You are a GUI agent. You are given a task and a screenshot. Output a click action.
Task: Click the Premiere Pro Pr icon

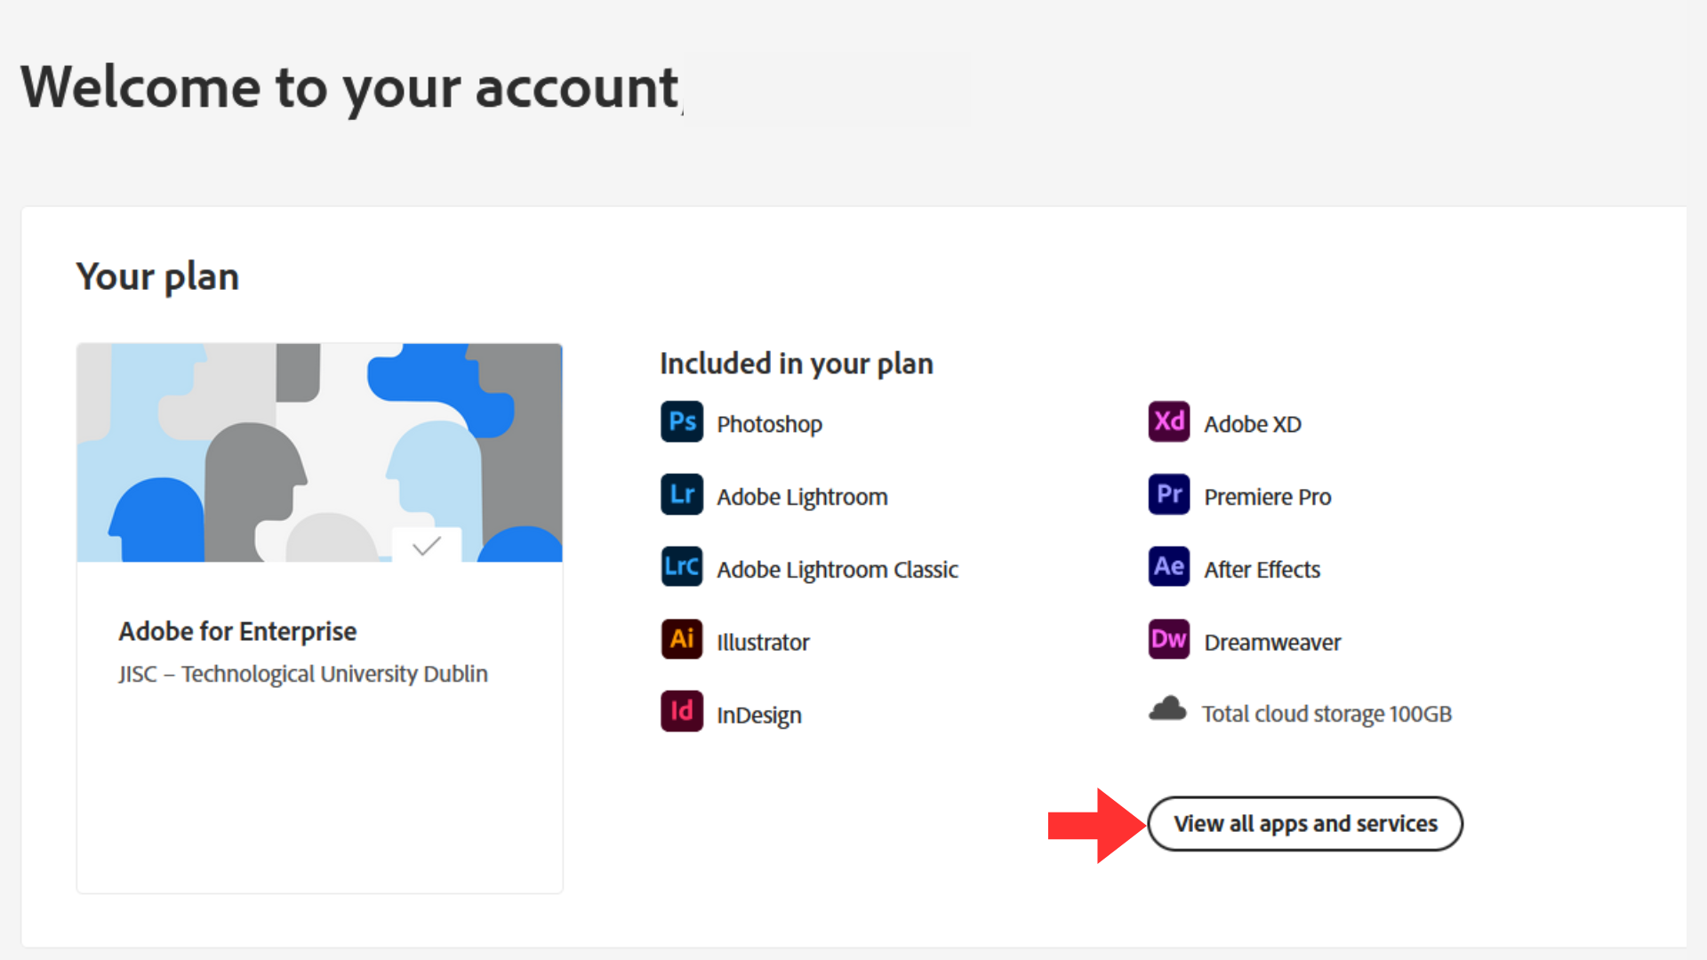[x=1169, y=495]
